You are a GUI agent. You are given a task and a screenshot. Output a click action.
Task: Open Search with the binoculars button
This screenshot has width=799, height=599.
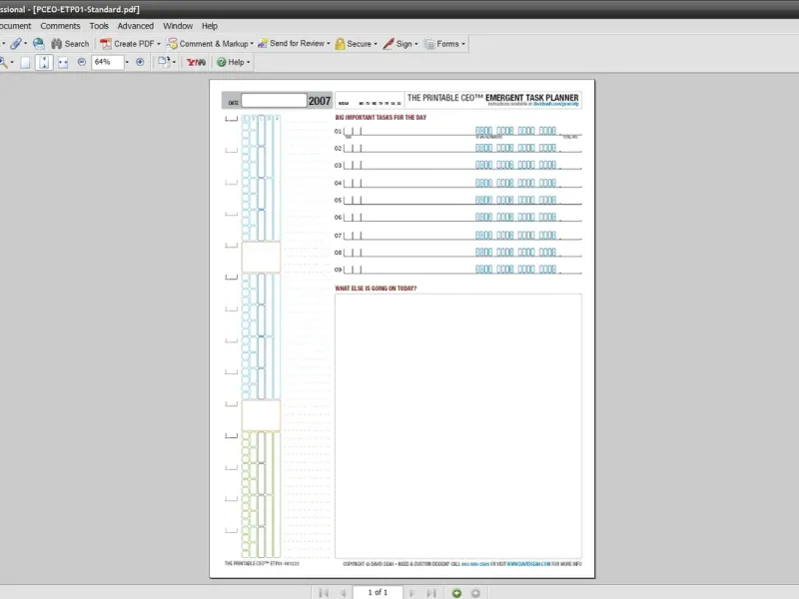70,44
